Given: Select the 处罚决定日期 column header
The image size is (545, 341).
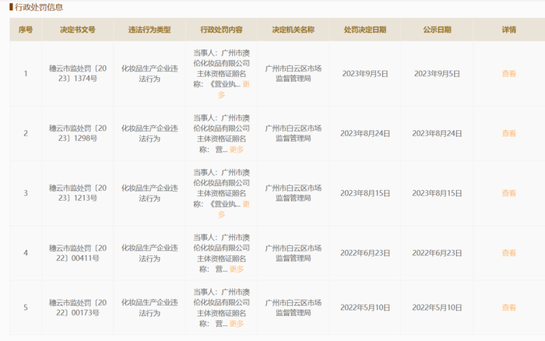Looking at the screenshot, I should click(365, 30).
